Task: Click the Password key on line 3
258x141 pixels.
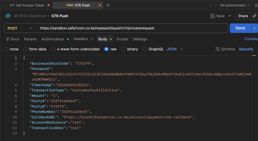Action: coord(40,69)
